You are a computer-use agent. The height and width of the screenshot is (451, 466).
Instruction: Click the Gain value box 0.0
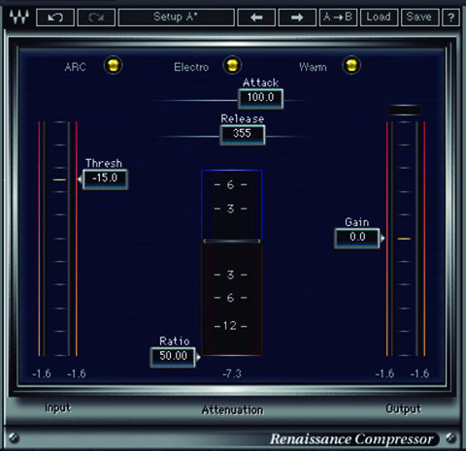pos(357,238)
